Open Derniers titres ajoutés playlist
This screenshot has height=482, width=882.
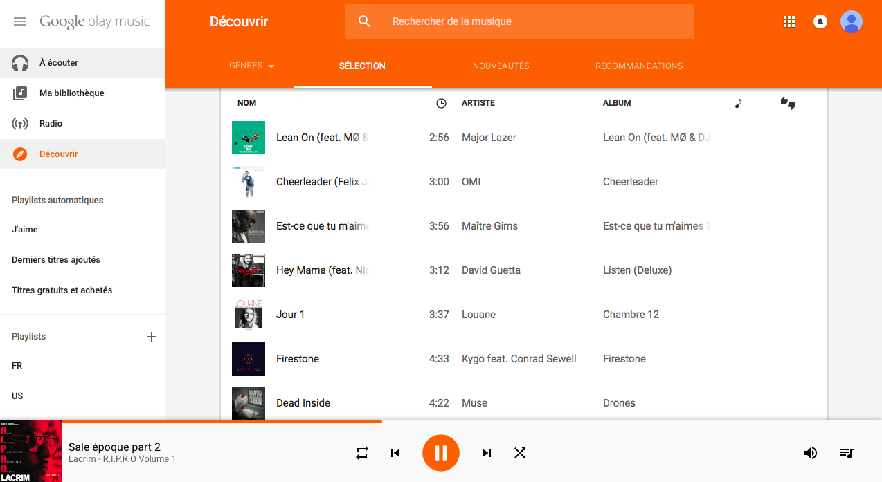(82, 260)
